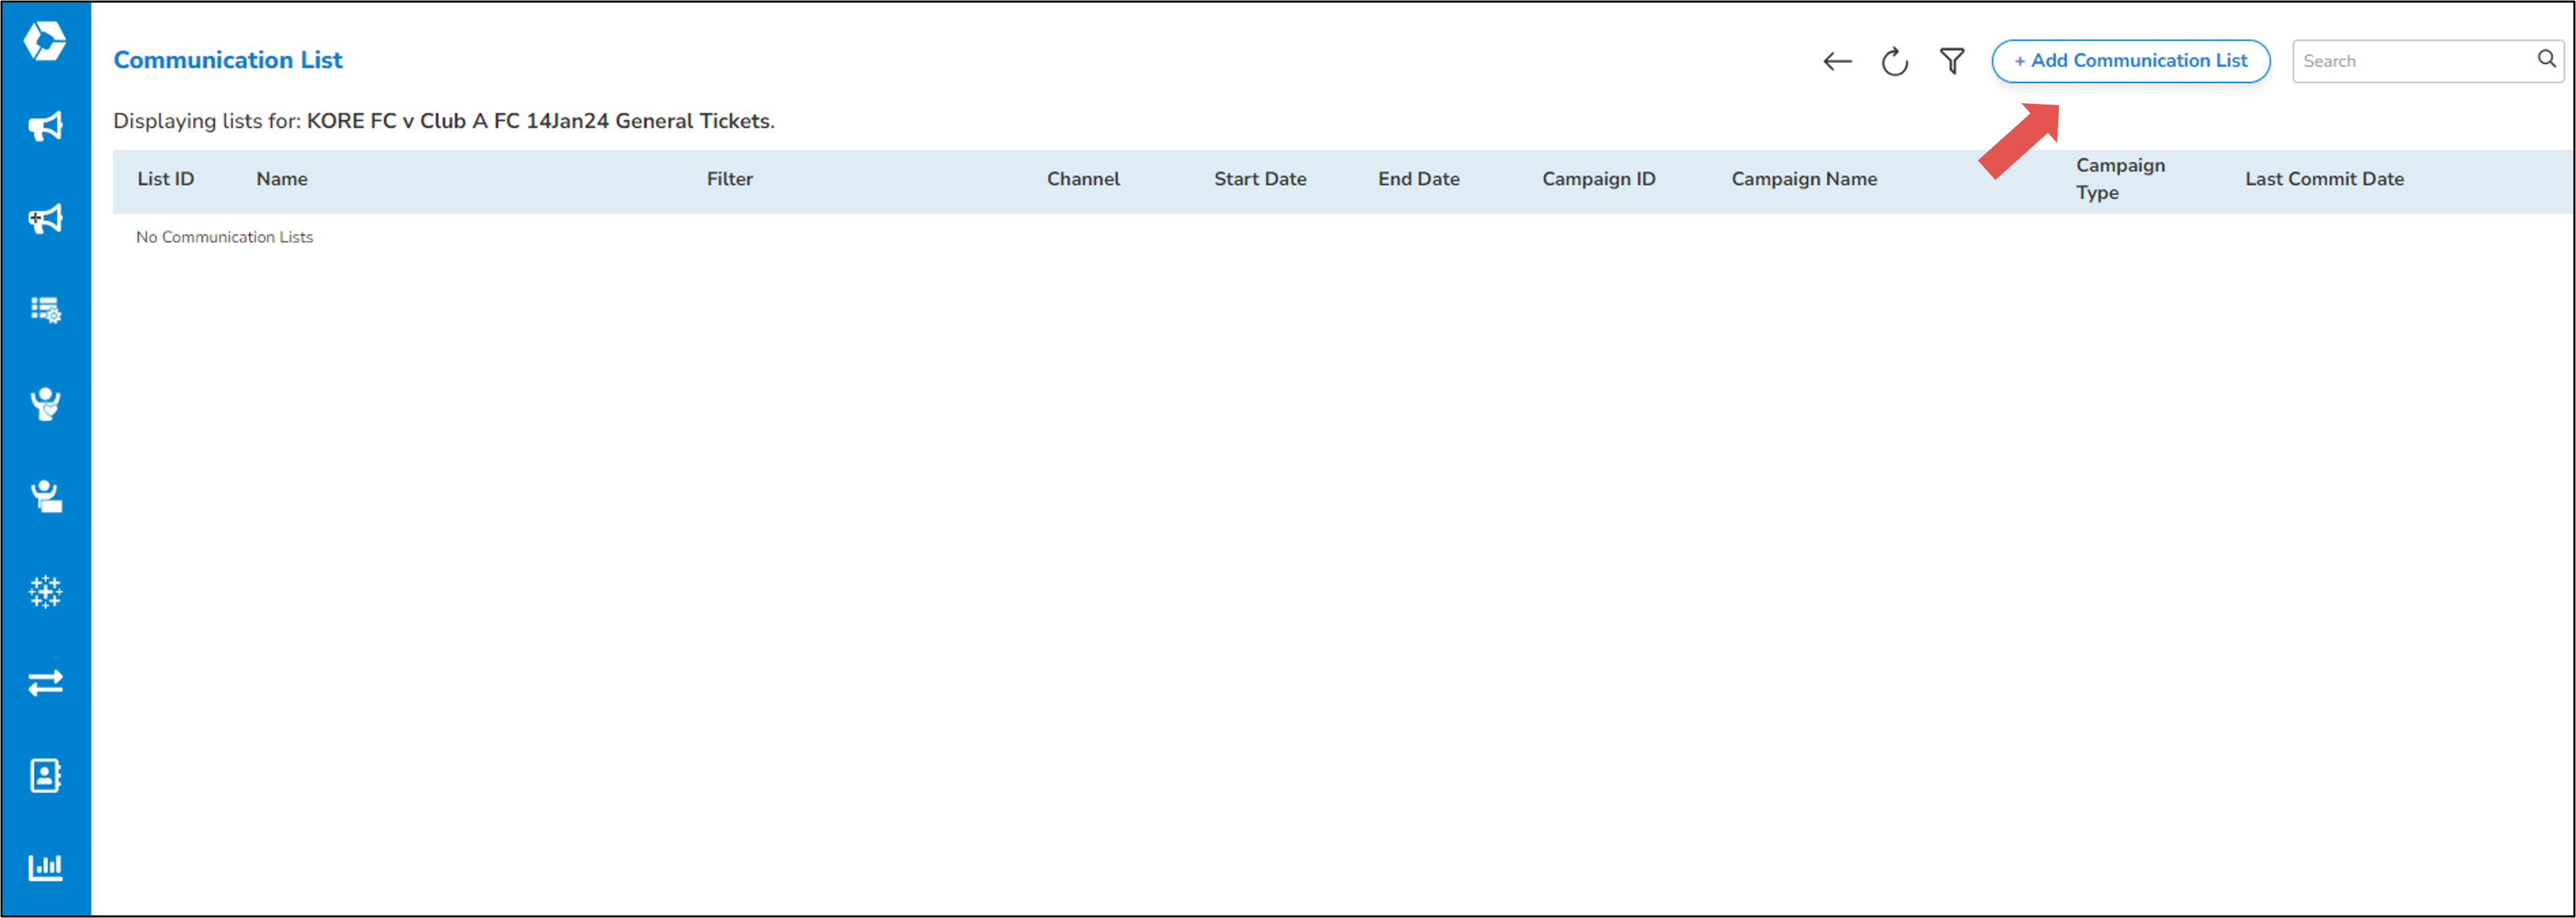Screen dimensions: 2576x918
Task: Click the KORE FC v Club A FC campaign text
Action: (540, 121)
